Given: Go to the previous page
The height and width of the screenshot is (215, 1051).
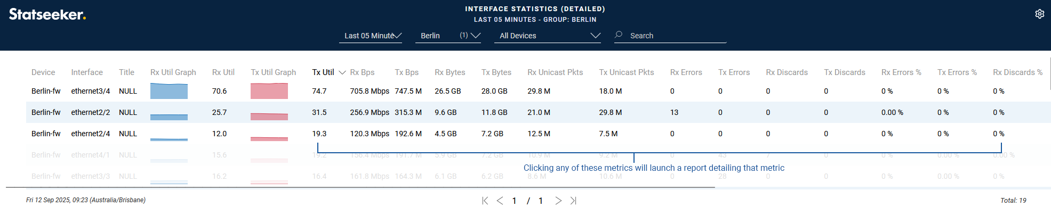Looking at the screenshot, I should tap(500, 201).
